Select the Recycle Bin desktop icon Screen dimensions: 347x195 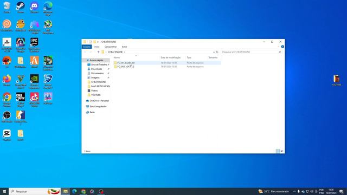pos(7,7)
